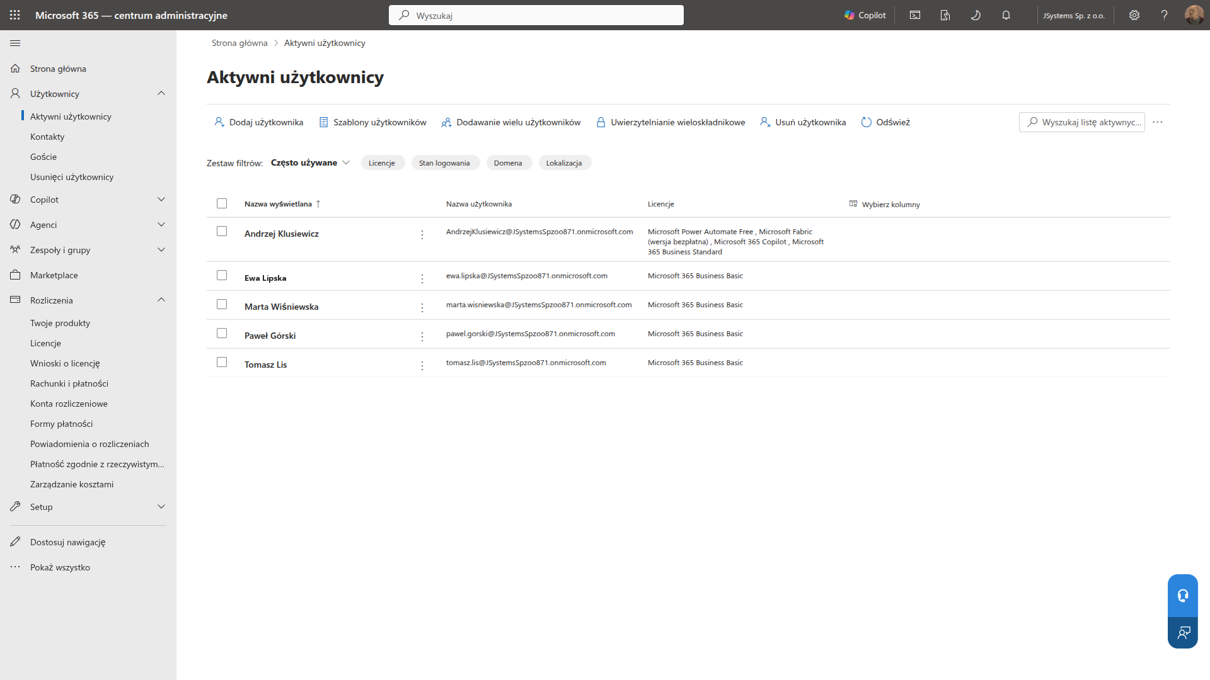Click the top Wyszukaj search box

point(536,15)
